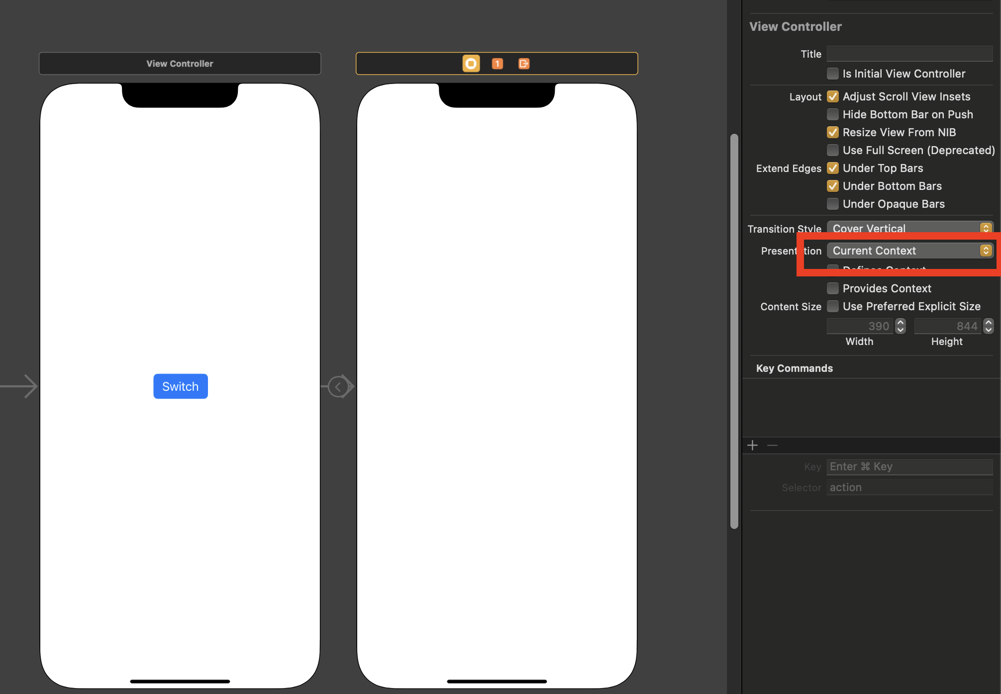The width and height of the screenshot is (1001, 694).
Task: Expand the Defines Context option
Action: tap(834, 269)
